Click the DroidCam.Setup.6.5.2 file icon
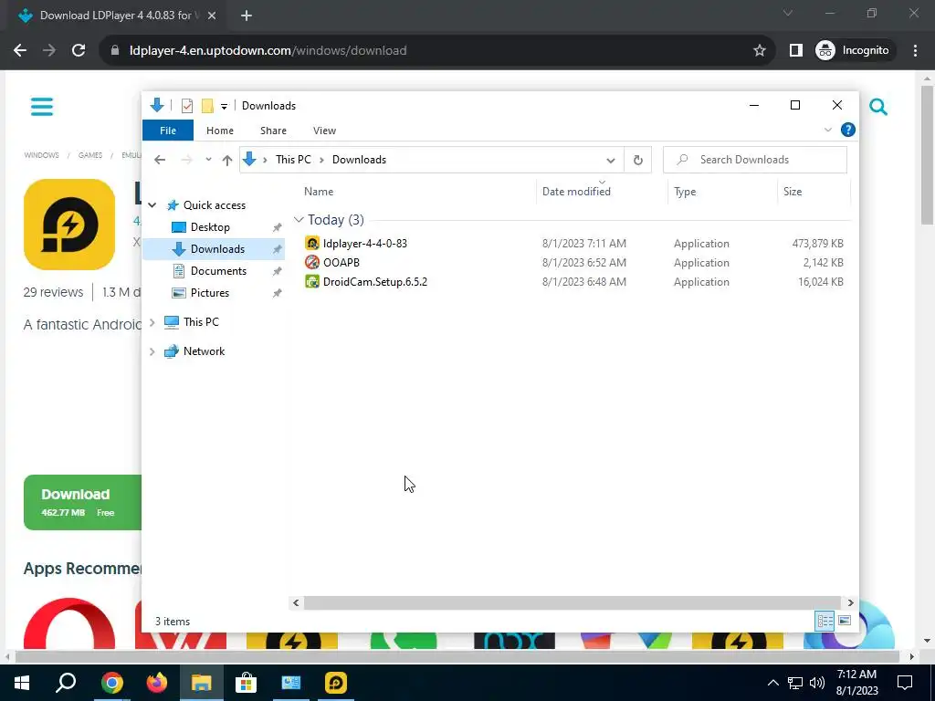The width and height of the screenshot is (935, 701). 312,281
